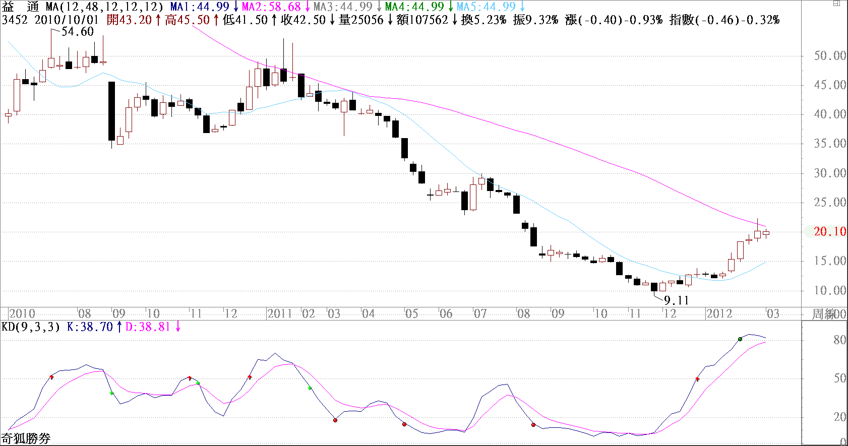Open the MA(12,48,12,12,12) parameter settings
848x446 pixels.
[x=104, y=7]
